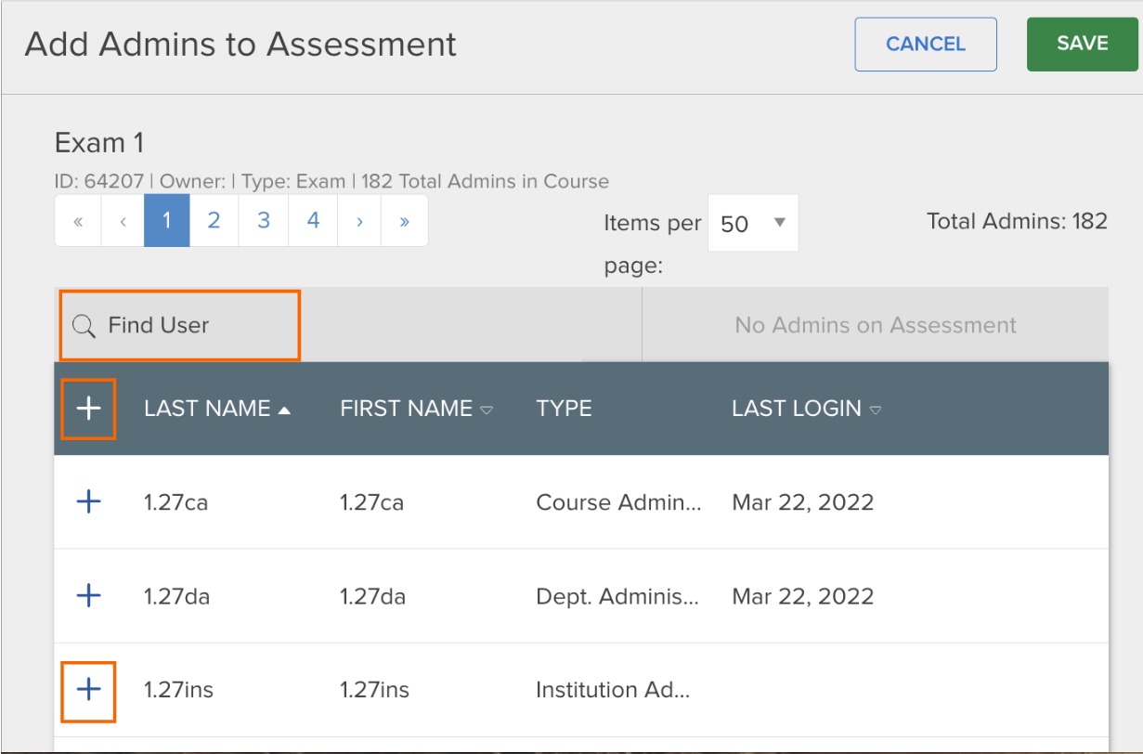Screen dimensions: 1143x754
Task: Click the Add Admins to Assessment heading
Action: click(240, 44)
